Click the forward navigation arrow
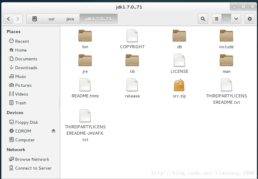258x179 pixels. tap(18, 19)
